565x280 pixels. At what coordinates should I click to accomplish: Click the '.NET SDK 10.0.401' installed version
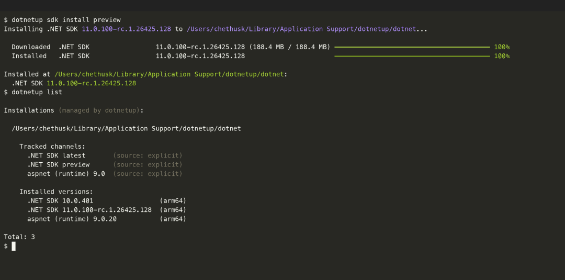[60, 201]
